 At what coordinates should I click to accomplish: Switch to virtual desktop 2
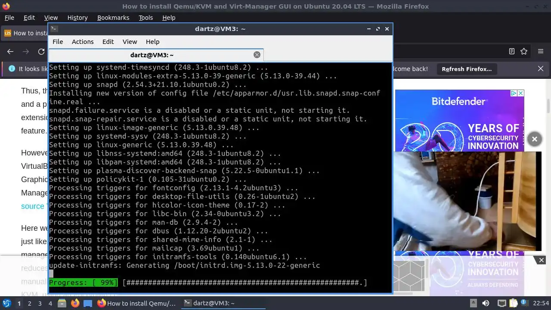point(29,304)
